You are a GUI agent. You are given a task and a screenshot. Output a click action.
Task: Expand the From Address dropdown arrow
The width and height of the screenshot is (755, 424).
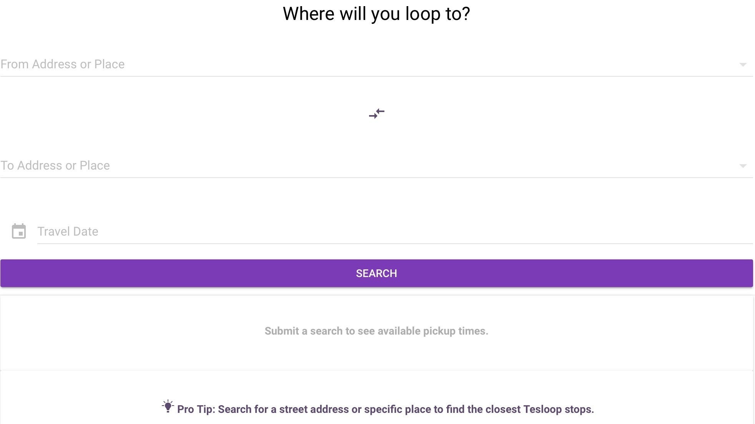(x=743, y=64)
